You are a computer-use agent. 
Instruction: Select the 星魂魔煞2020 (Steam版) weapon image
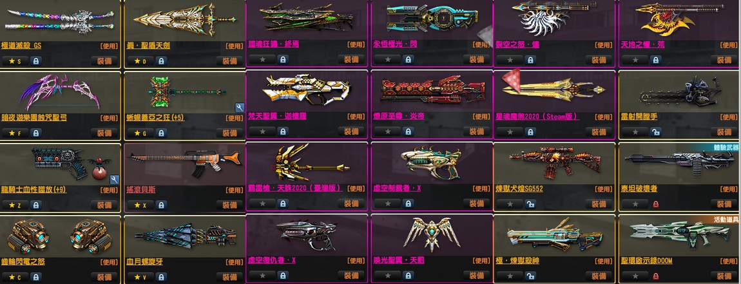click(554, 91)
